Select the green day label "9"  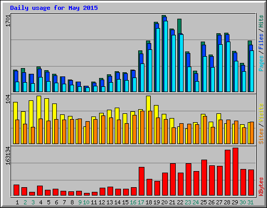80,202
